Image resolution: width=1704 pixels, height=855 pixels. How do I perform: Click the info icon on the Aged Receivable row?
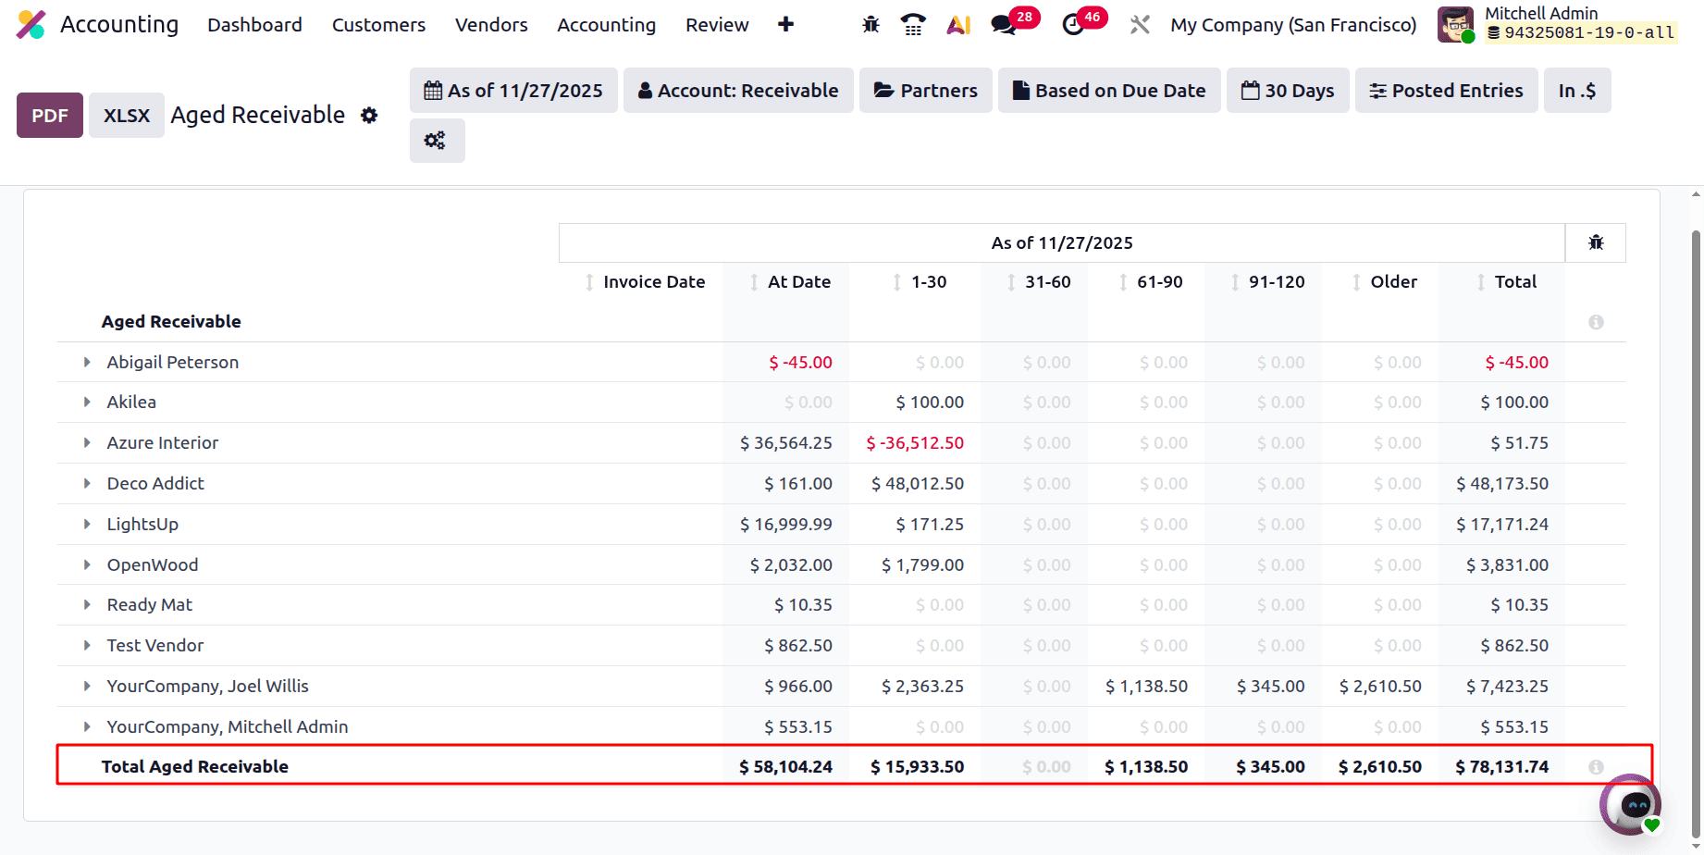[1596, 322]
